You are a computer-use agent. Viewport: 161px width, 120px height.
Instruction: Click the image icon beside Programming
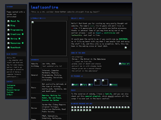[9, 30]
